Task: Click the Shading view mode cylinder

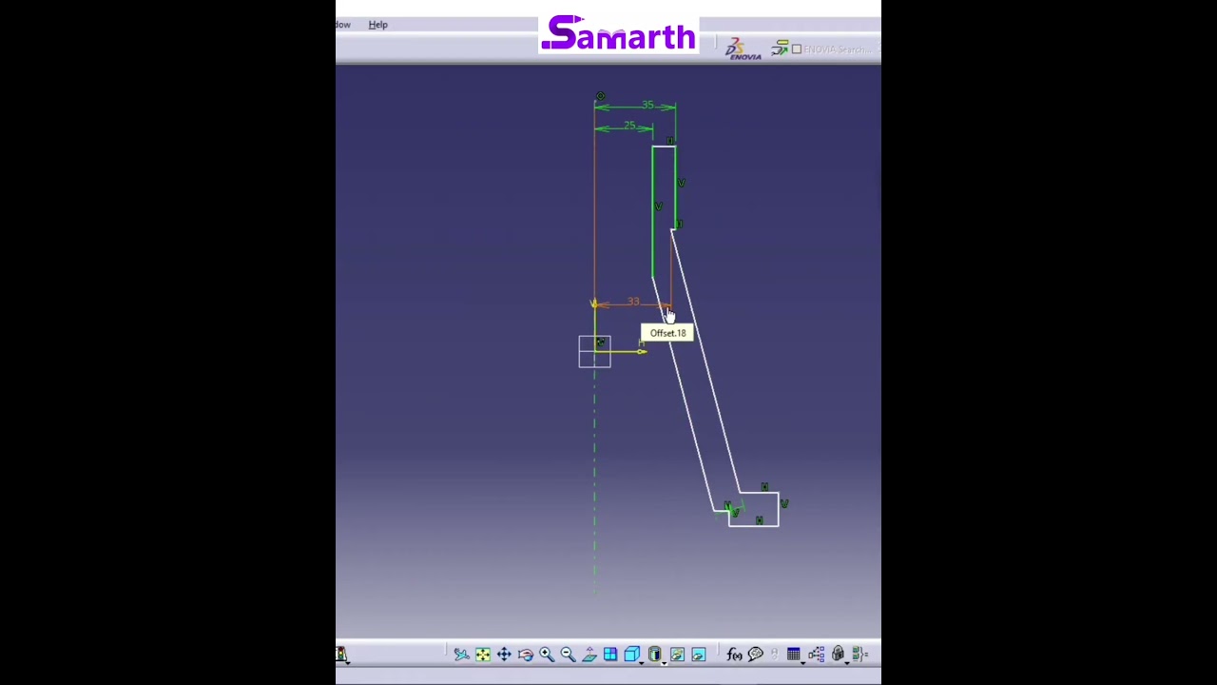Action: click(x=655, y=654)
